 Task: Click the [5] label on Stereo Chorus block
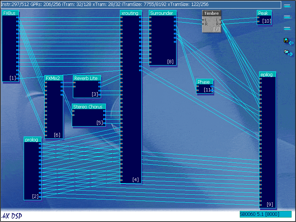[x=100, y=123]
